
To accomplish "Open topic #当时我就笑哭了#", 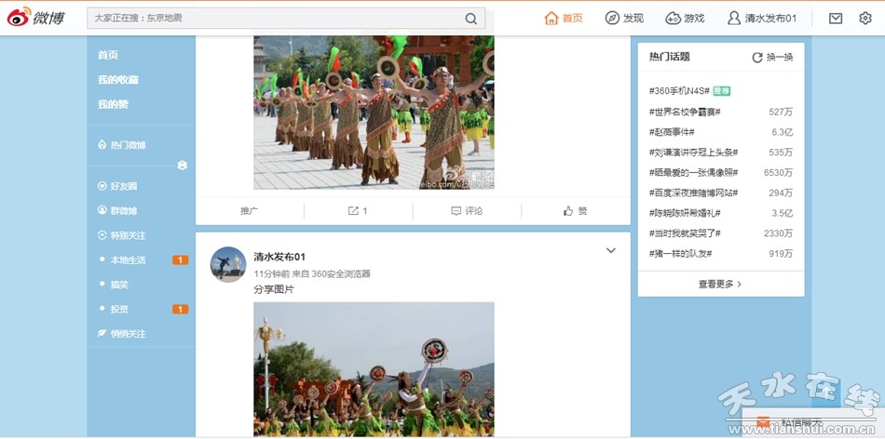I will 685,233.
